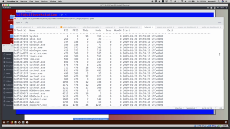Screen dimensions: 230x129
Task: Switch to the psscan.txt tab
Action: [x=109, y=27]
